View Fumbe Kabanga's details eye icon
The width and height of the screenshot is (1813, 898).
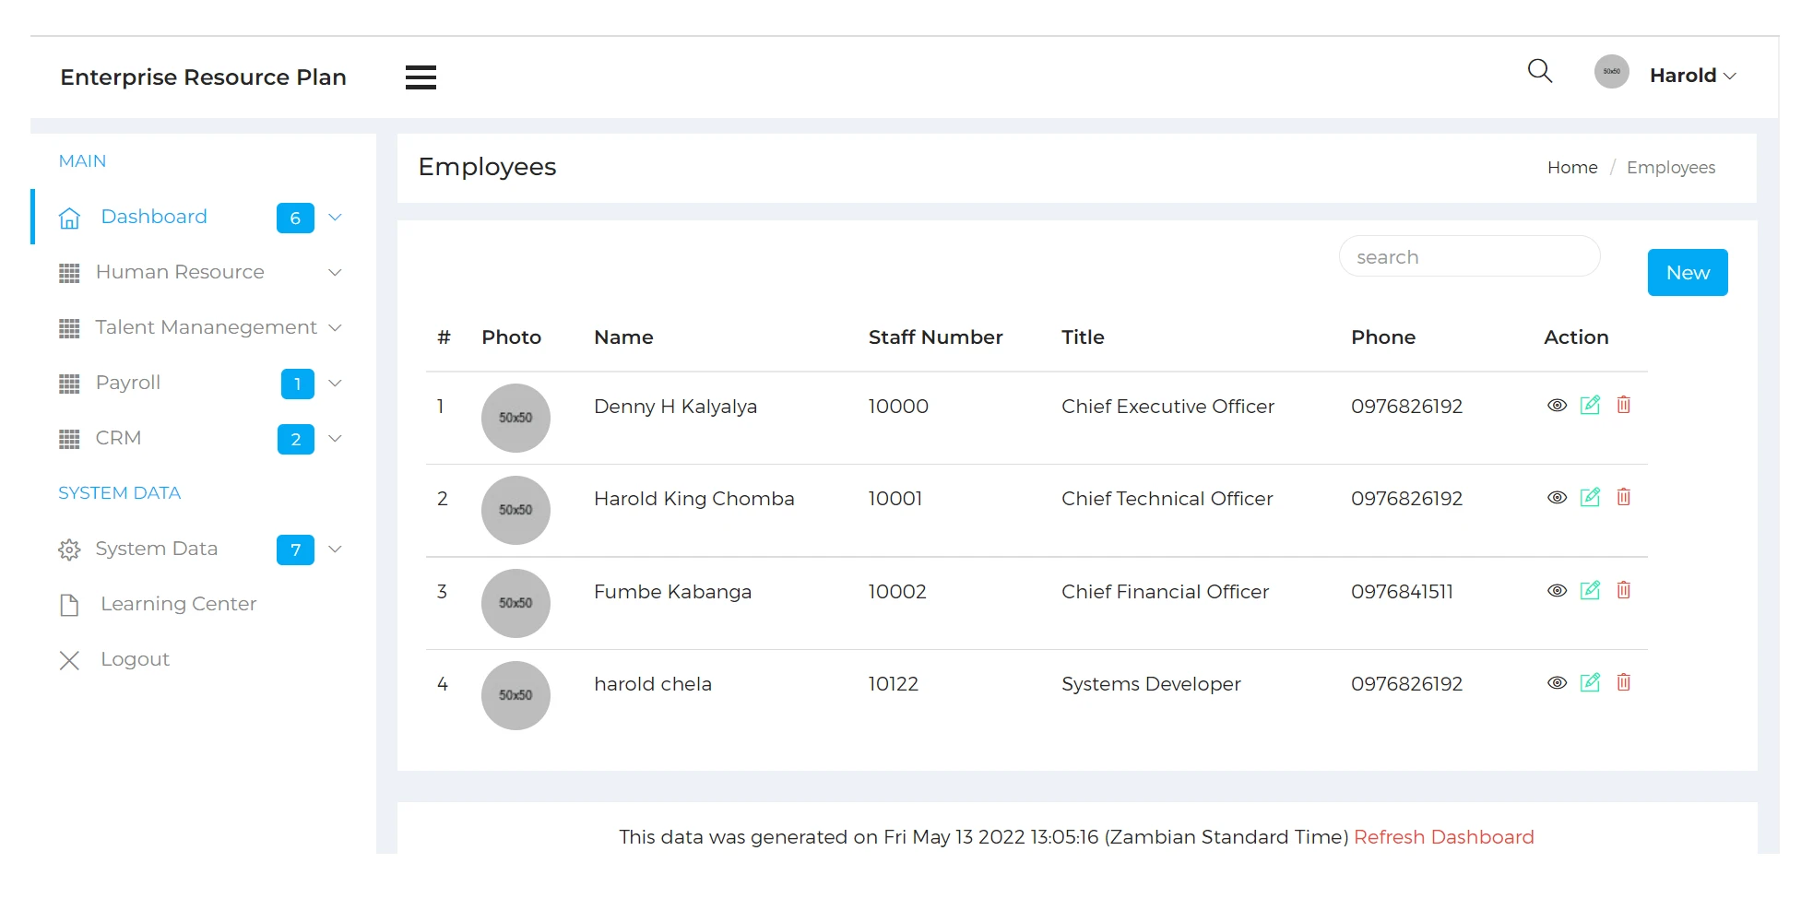[1557, 590]
